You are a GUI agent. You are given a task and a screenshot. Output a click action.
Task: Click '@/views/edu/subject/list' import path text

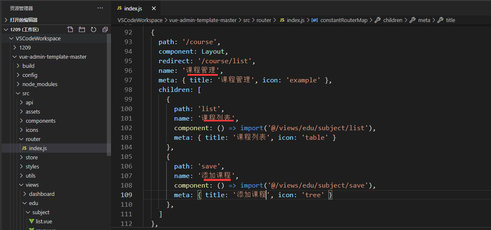click(318, 128)
